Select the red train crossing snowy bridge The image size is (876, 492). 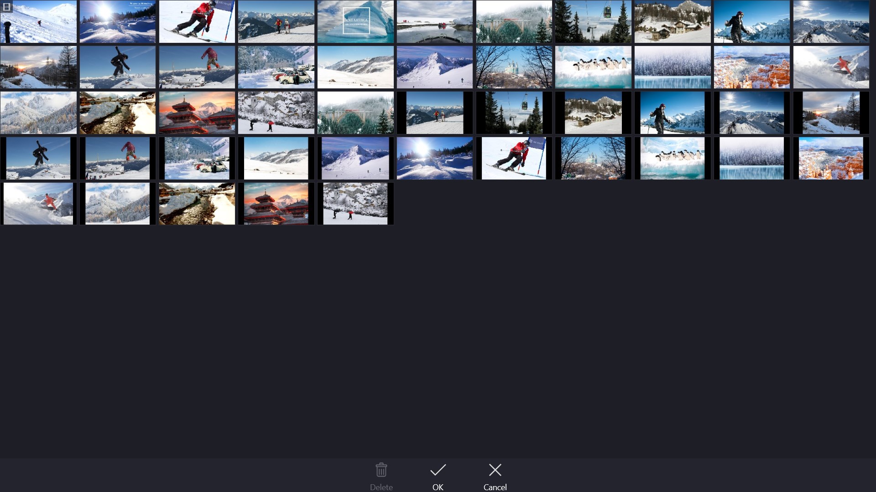pos(514,21)
